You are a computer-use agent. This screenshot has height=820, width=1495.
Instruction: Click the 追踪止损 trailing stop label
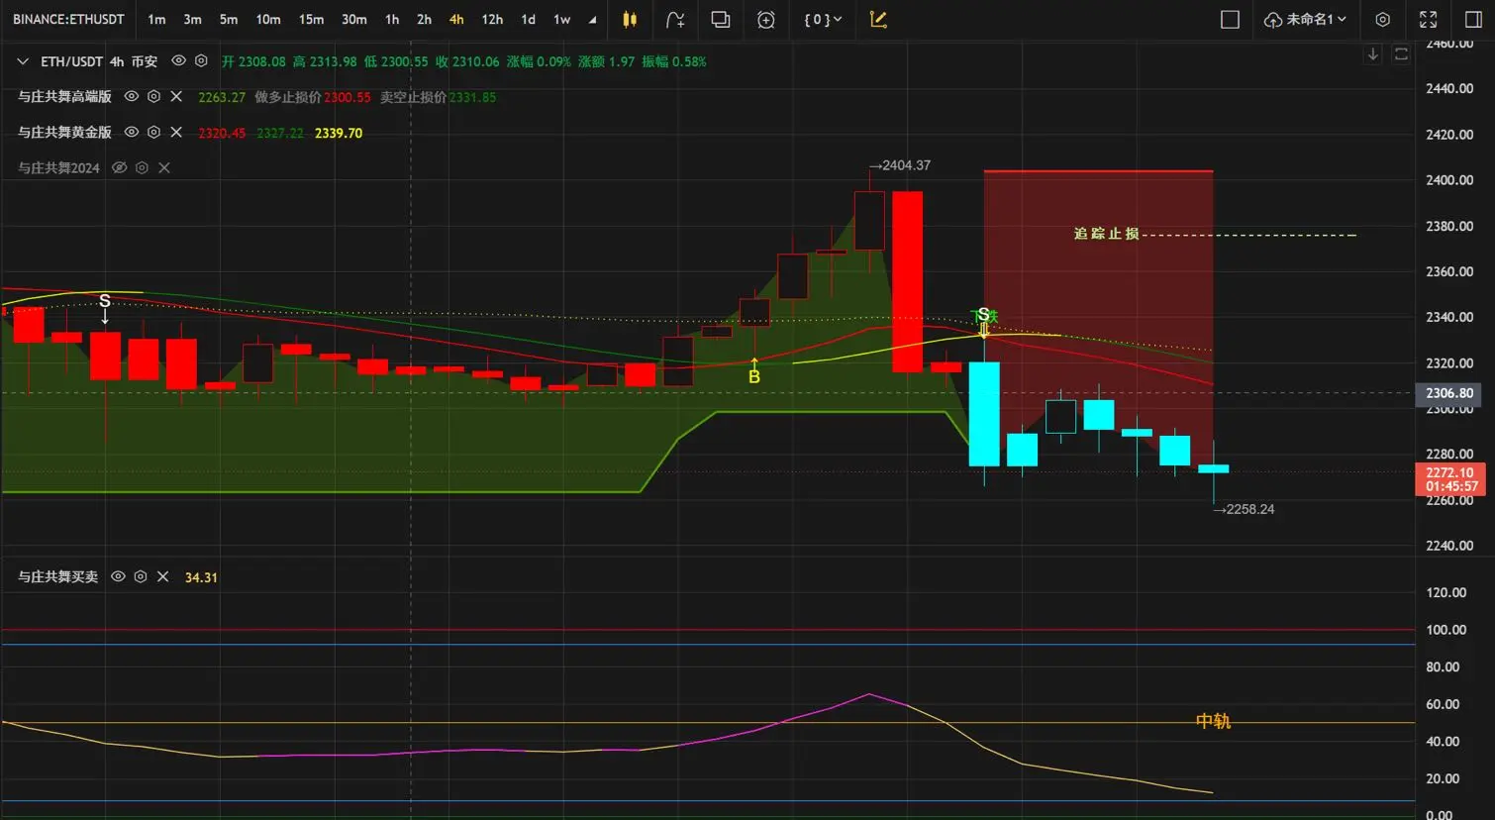coord(1107,234)
